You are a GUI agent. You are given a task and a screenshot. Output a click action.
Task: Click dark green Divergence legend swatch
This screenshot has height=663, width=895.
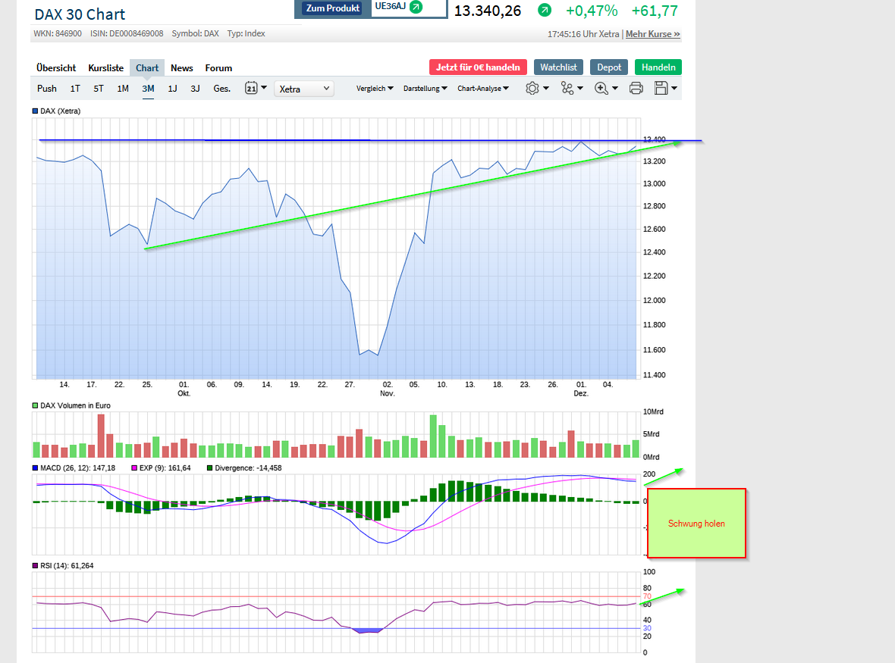point(209,468)
